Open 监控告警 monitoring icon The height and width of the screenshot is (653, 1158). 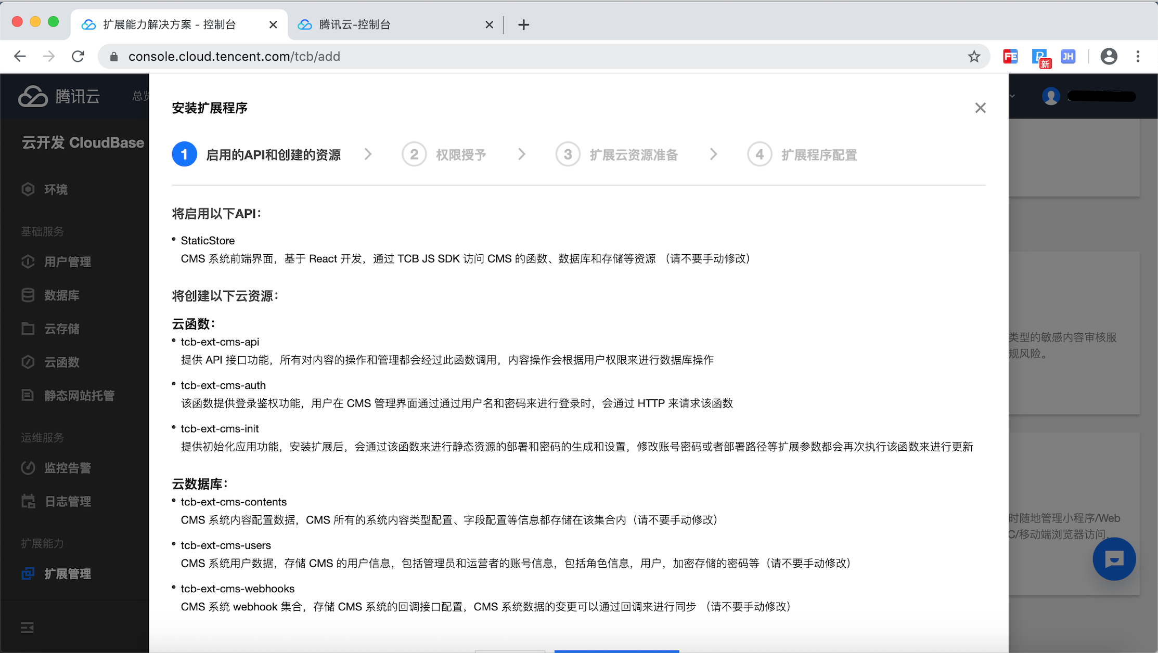click(28, 468)
